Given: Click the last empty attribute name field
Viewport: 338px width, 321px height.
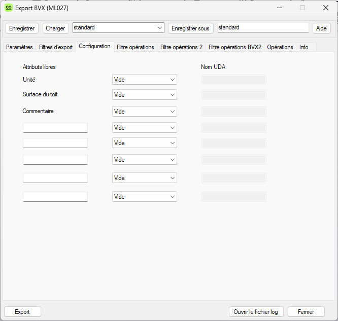Looking at the screenshot, I should coord(55,196).
